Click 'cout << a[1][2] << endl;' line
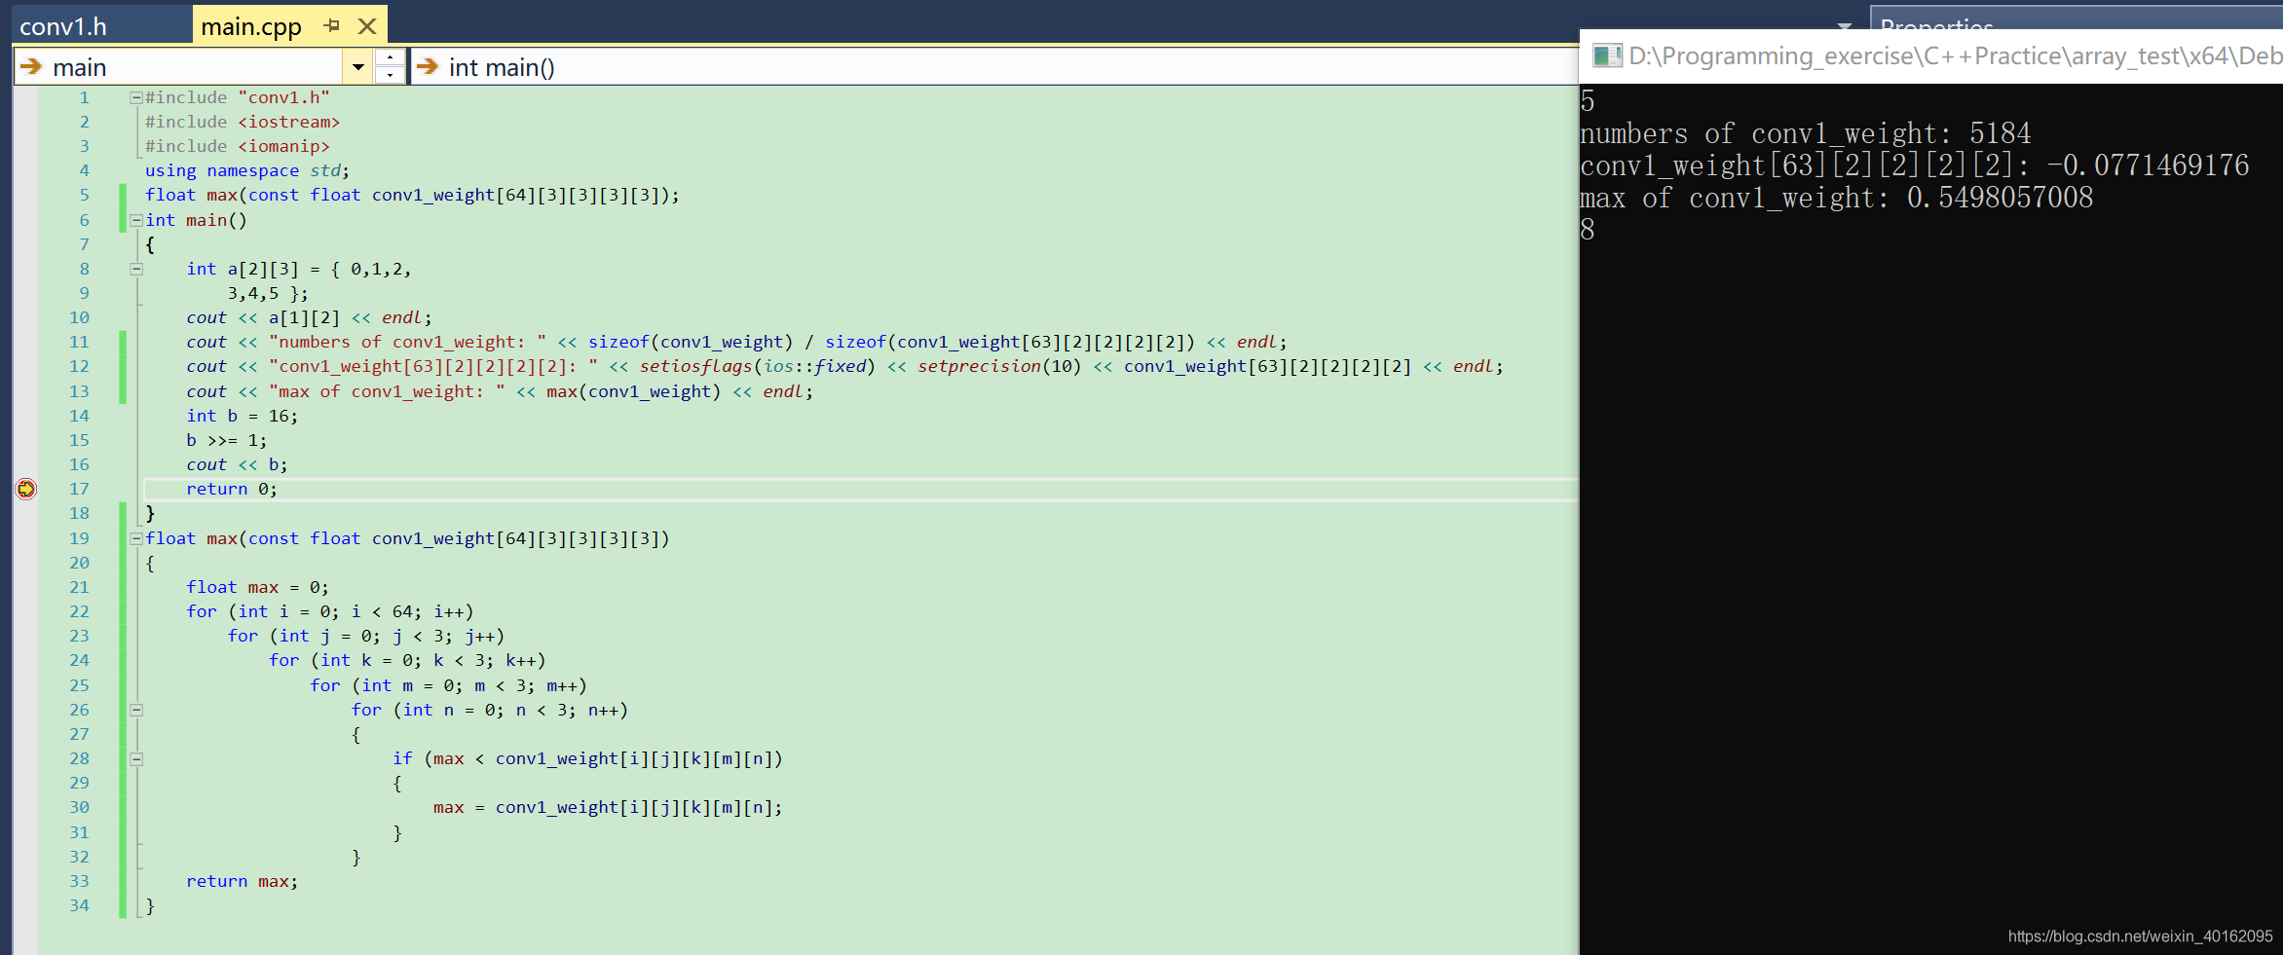Viewport: 2283px width, 955px height. click(x=309, y=317)
